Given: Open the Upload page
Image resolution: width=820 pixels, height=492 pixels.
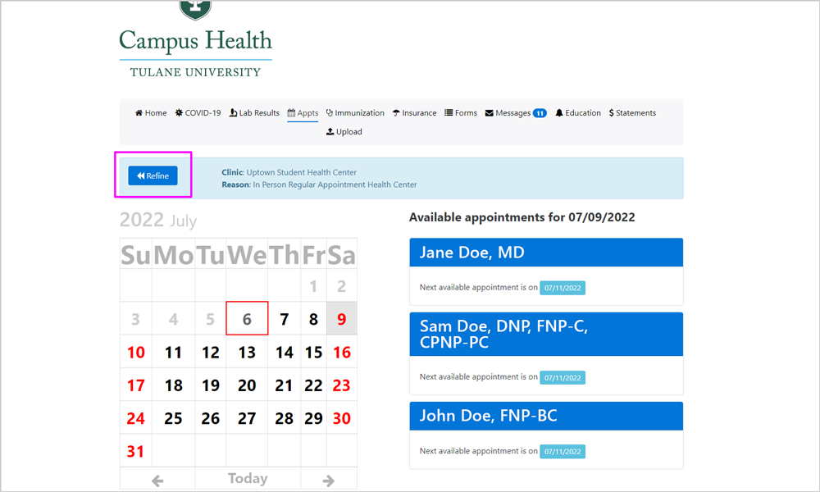Looking at the screenshot, I should click(344, 132).
